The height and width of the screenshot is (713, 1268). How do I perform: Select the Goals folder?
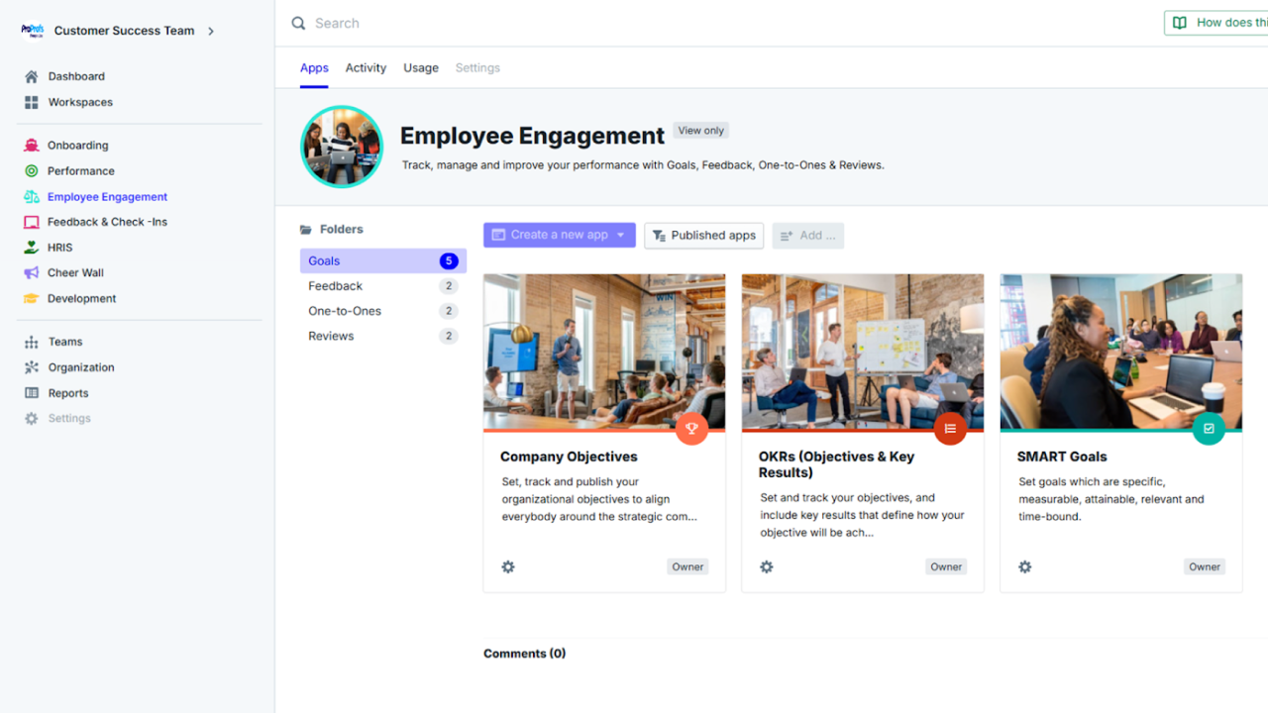click(x=383, y=261)
